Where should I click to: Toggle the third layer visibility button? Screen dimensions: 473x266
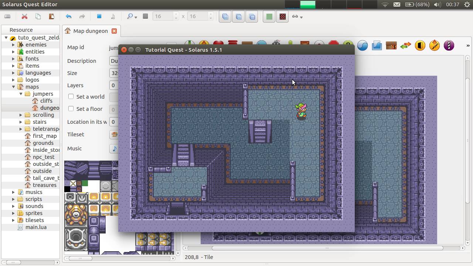(252, 17)
